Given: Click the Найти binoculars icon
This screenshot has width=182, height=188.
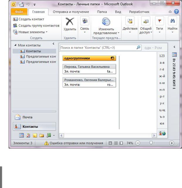Looking at the screenshot, I should tap(172, 21).
